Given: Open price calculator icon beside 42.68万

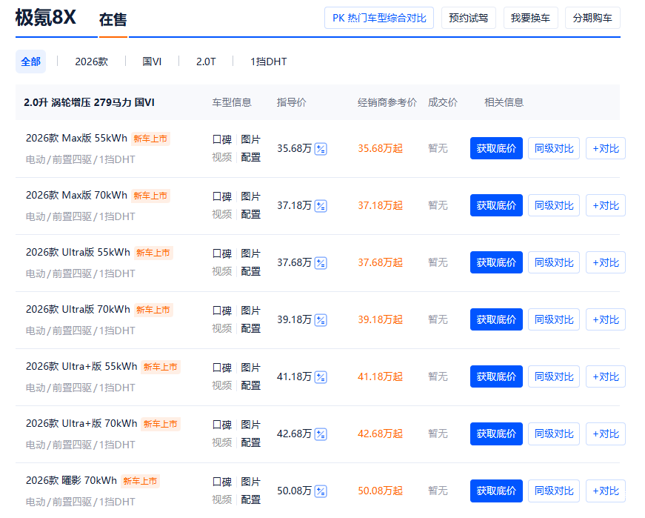Looking at the screenshot, I should 321,434.
